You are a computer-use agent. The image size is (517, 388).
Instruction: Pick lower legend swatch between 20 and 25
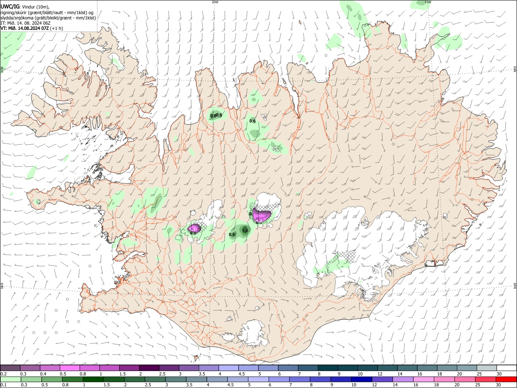point(464,379)
